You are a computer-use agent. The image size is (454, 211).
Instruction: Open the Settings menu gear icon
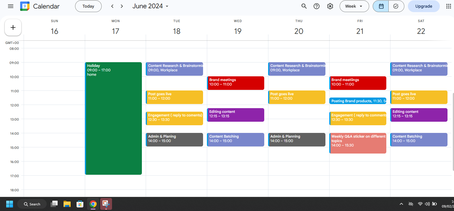coord(330,6)
